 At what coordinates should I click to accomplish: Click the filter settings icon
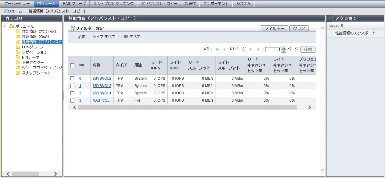tap(73, 28)
